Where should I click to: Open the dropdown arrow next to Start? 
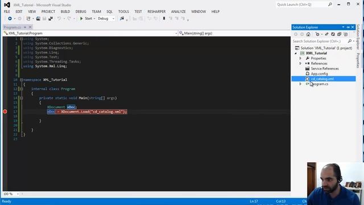pyautogui.click(x=94, y=19)
